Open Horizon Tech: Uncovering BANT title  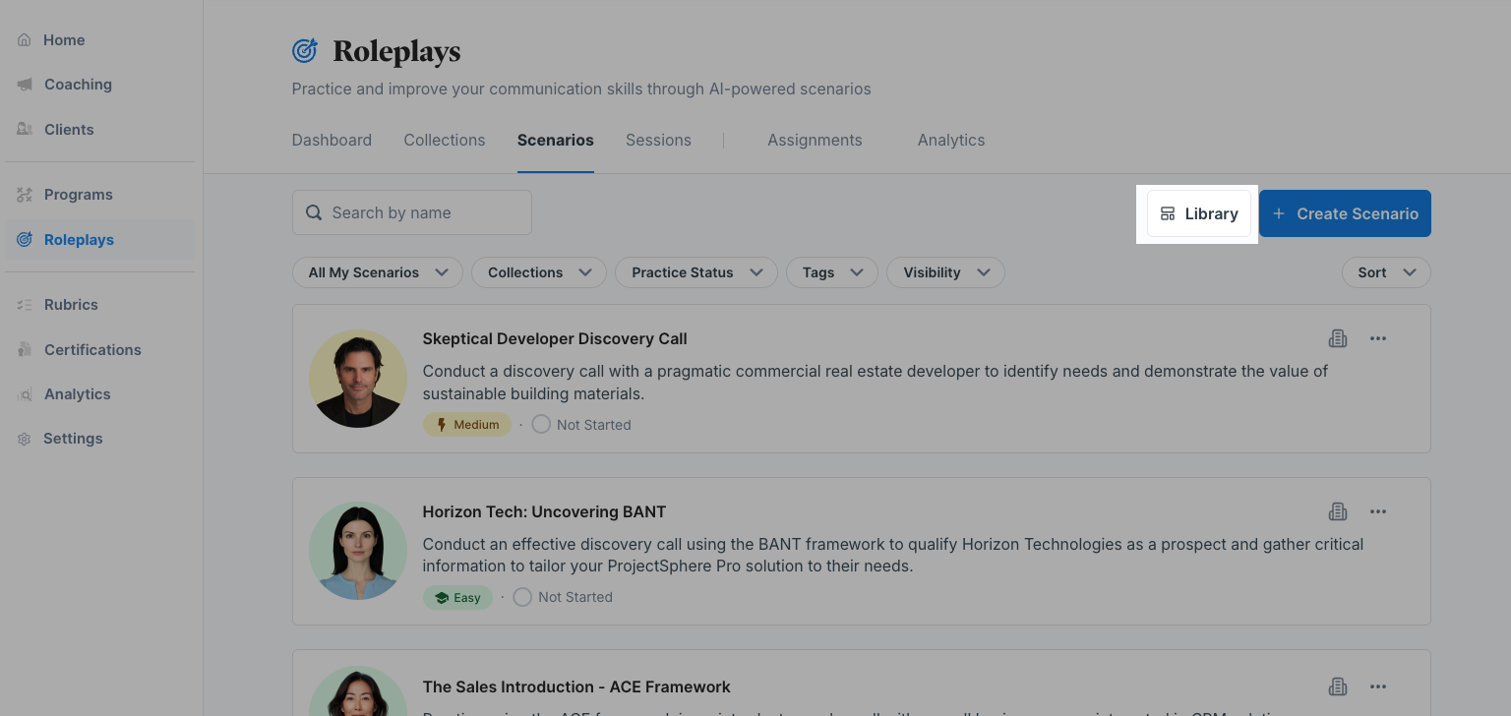click(x=544, y=511)
